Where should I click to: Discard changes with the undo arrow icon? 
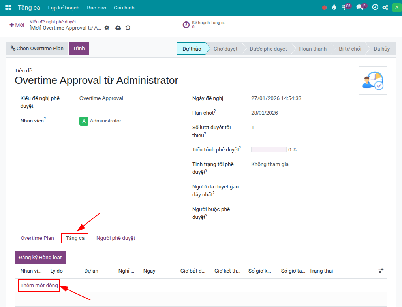click(x=128, y=28)
